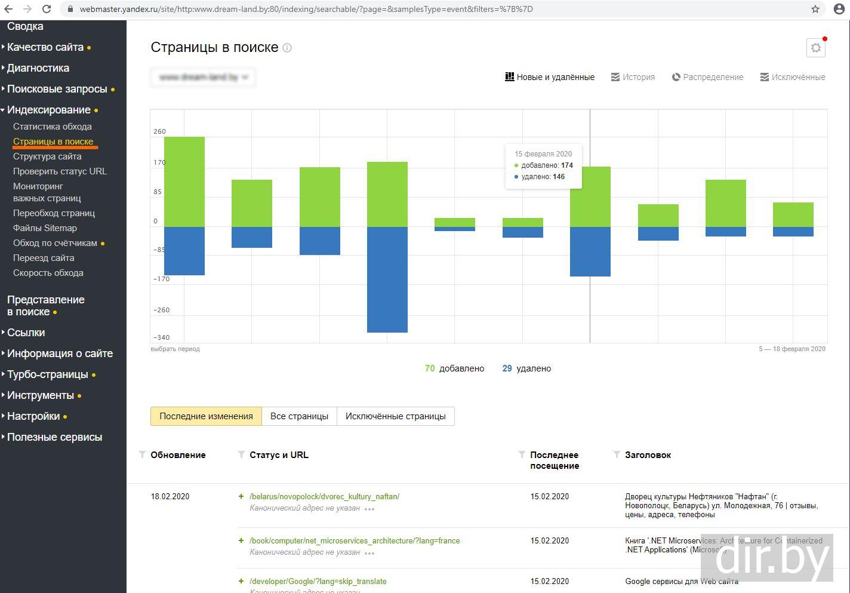Open 'Статистика обхода' in the sidebar
850x593 pixels.
53,127
